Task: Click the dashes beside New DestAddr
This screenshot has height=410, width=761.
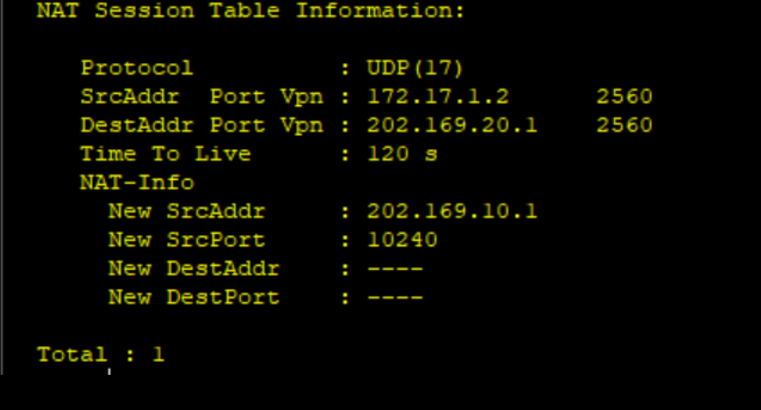Action: click(x=395, y=269)
